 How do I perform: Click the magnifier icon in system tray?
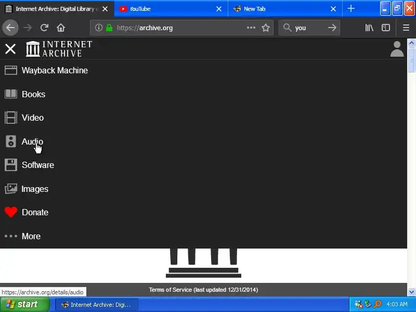(x=378, y=304)
